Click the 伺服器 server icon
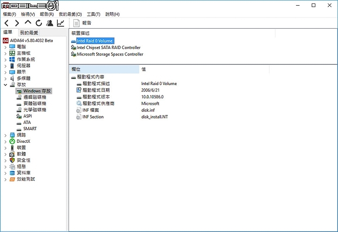This screenshot has width=338, height=232. 12,66
